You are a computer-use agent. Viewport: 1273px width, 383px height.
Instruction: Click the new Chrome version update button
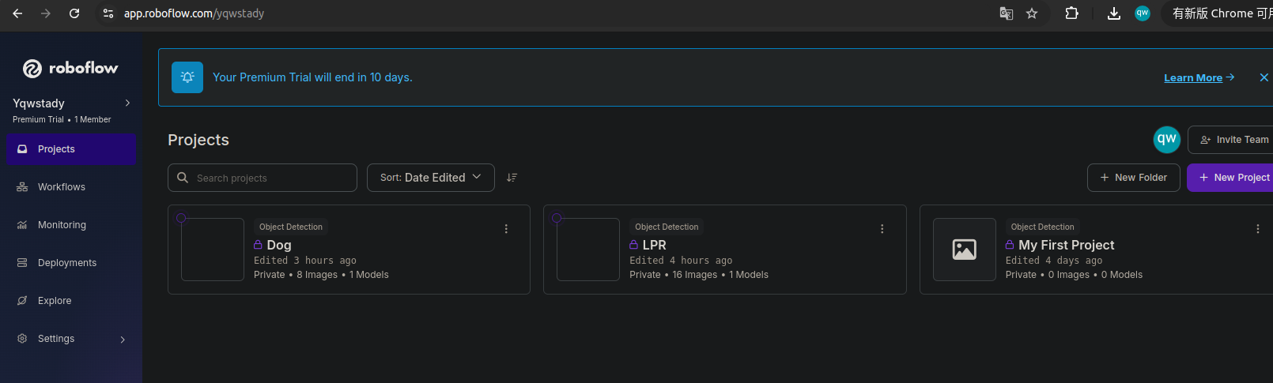(1218, 13)
